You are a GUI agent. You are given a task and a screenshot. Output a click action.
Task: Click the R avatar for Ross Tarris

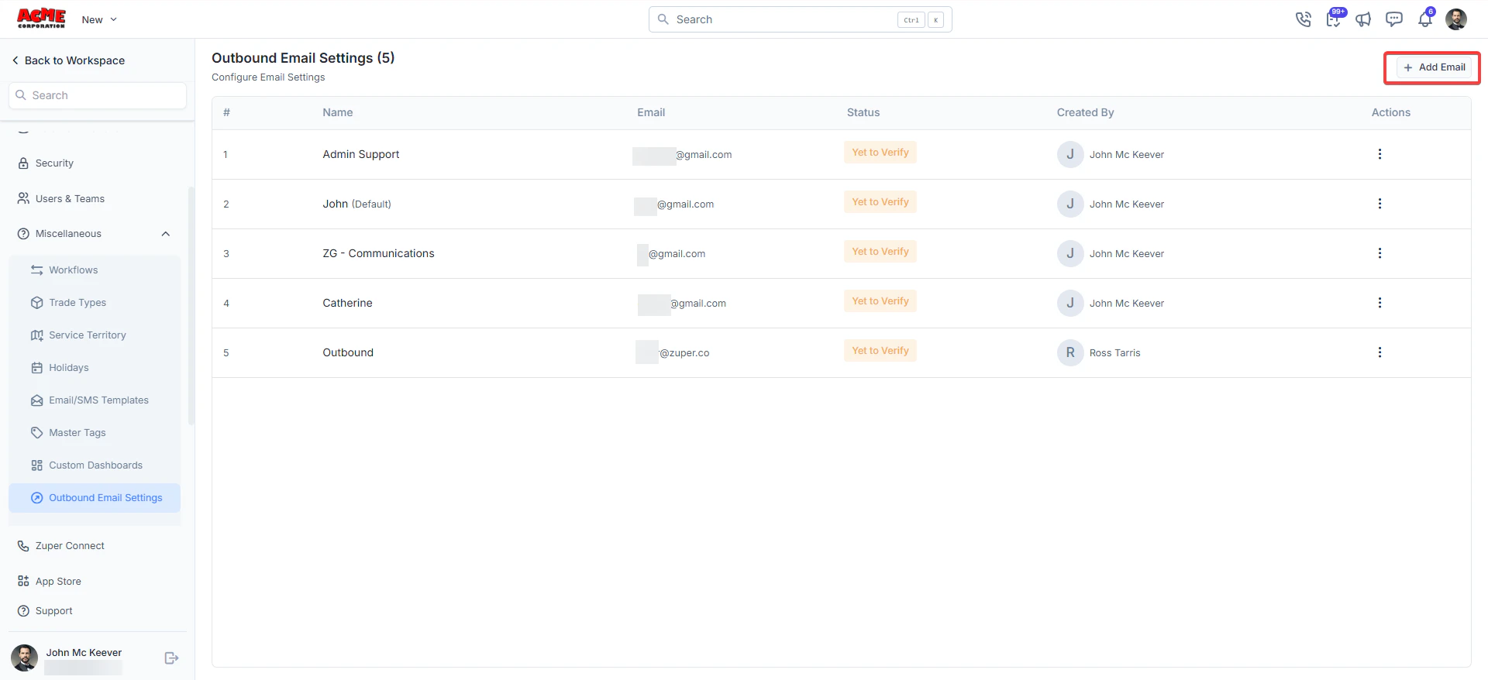click(1070, 352)
